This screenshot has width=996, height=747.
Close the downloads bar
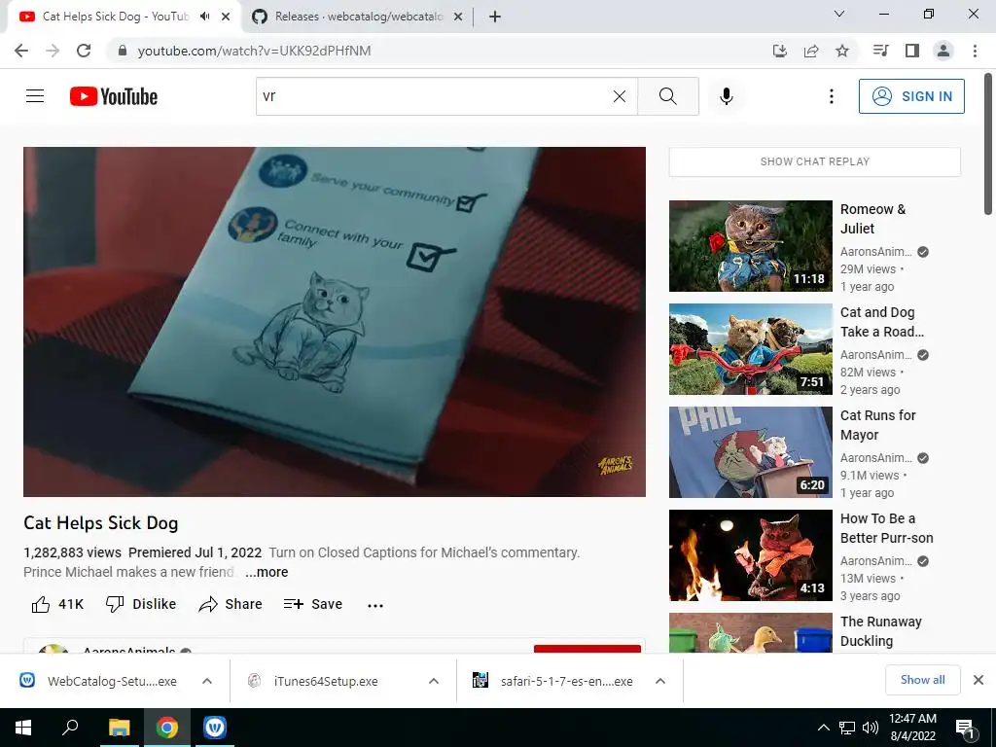point(978,680)
